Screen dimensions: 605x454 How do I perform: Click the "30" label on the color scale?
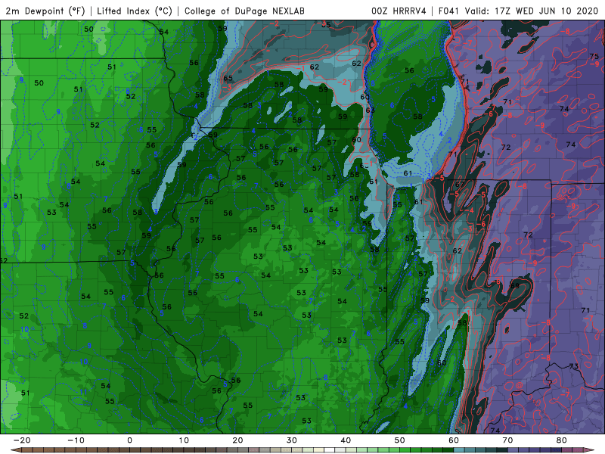pyautogui.click(x=292, y=440)
